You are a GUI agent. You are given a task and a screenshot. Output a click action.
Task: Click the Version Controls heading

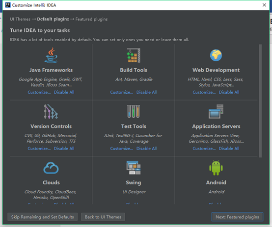point(51,126)
